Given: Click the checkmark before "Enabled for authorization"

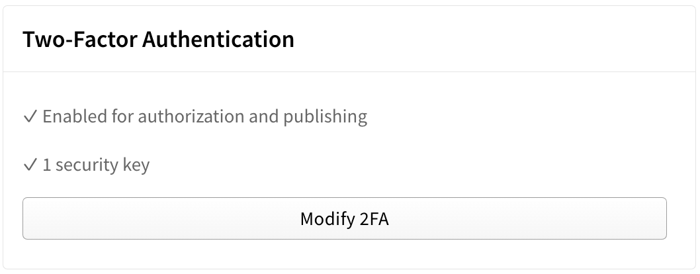Looking at the screenshot, I should tap(29, 117).
